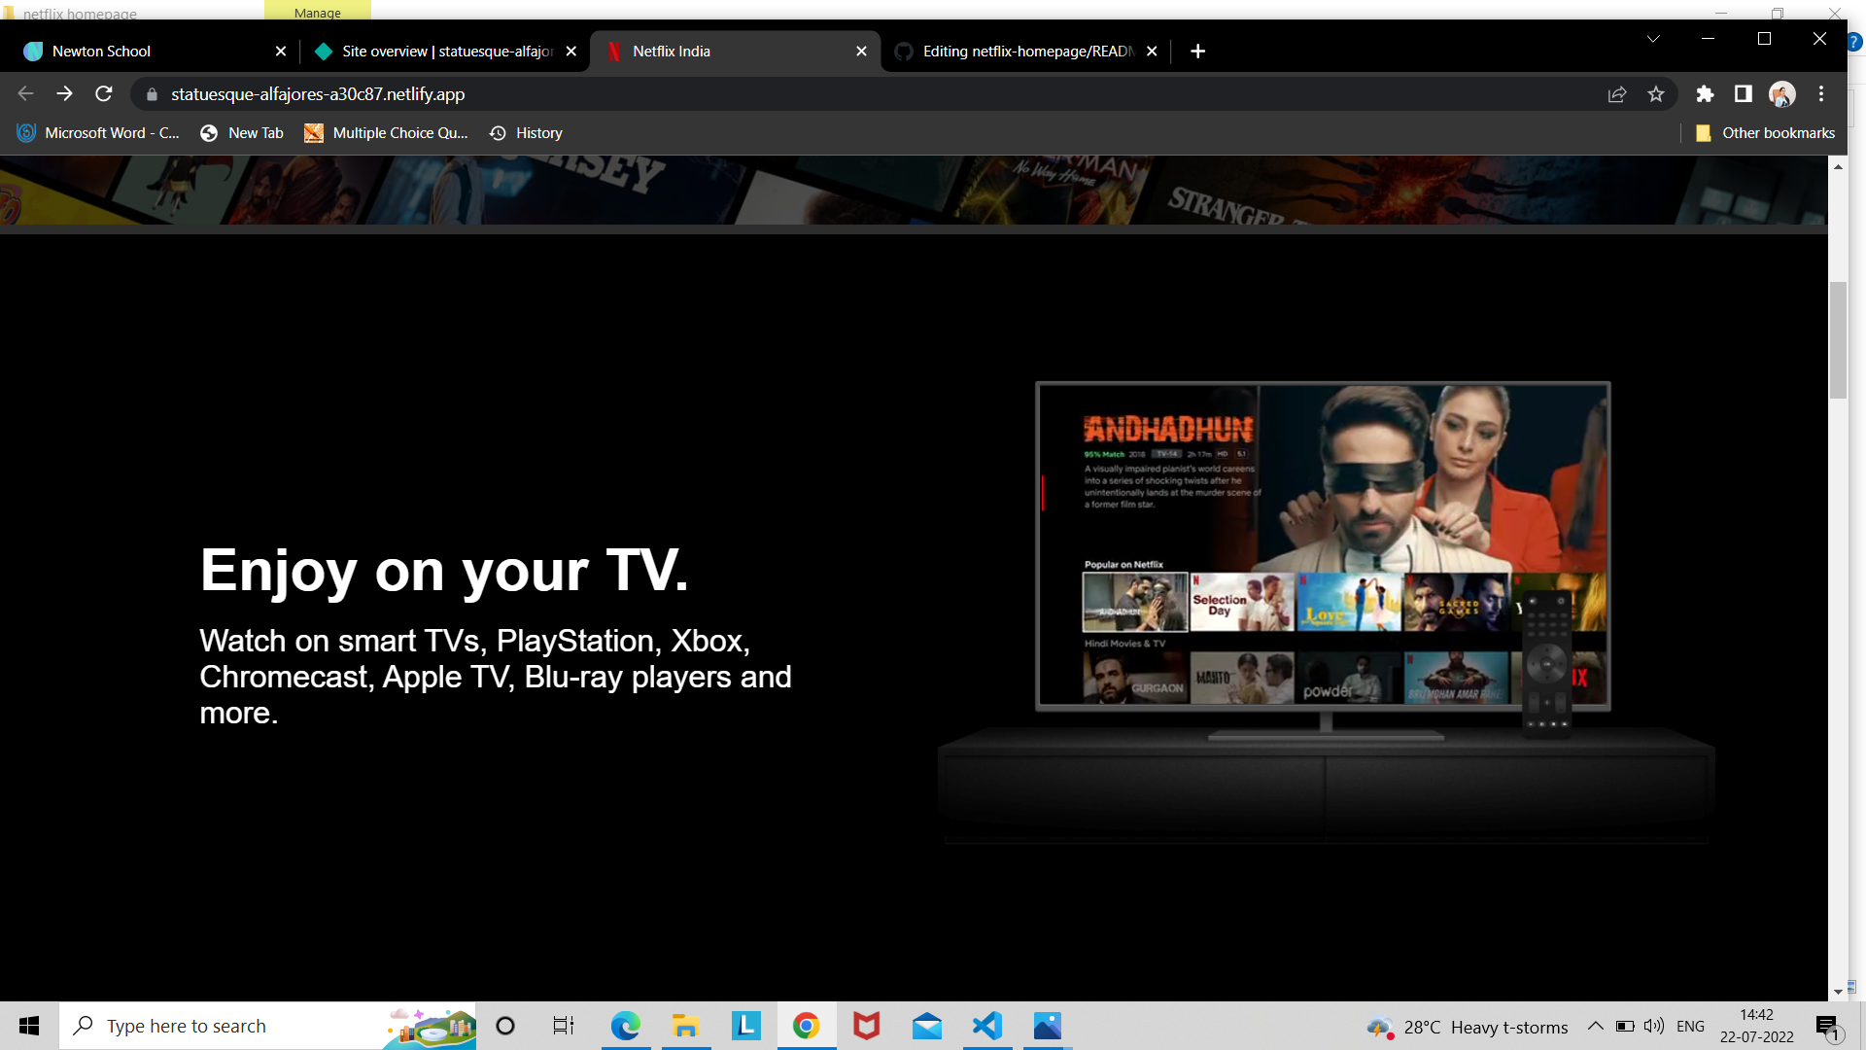The image size is (1866, 1050).
Task: Open a new browser tab
Action: pos(1197,52)
